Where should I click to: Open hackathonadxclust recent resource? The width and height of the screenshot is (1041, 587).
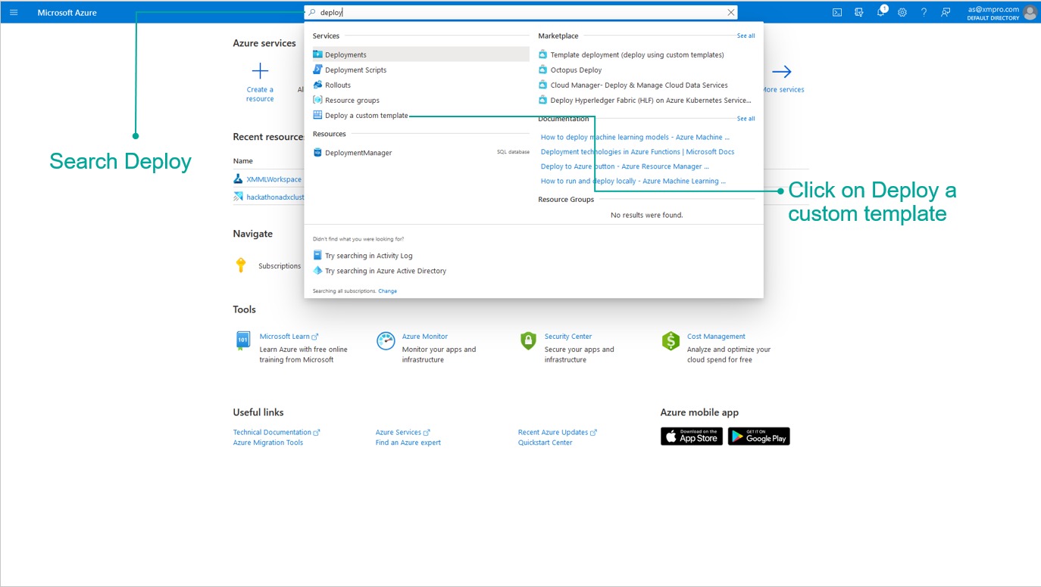[x=275, y=197]
